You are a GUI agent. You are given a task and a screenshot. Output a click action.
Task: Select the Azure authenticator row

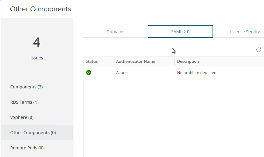pyautogui.click(x=174, y=73)
